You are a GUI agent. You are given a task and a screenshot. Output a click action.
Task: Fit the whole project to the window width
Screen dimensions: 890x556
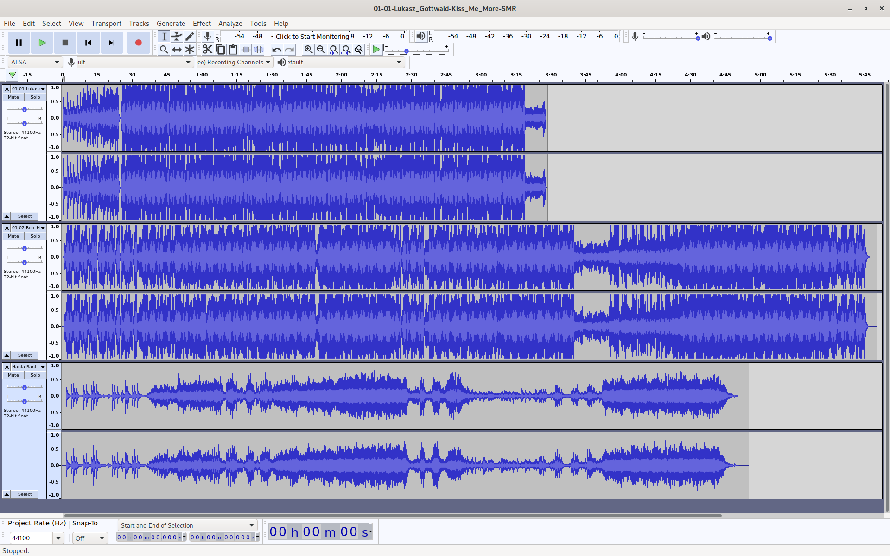click(x=346, y=49)
